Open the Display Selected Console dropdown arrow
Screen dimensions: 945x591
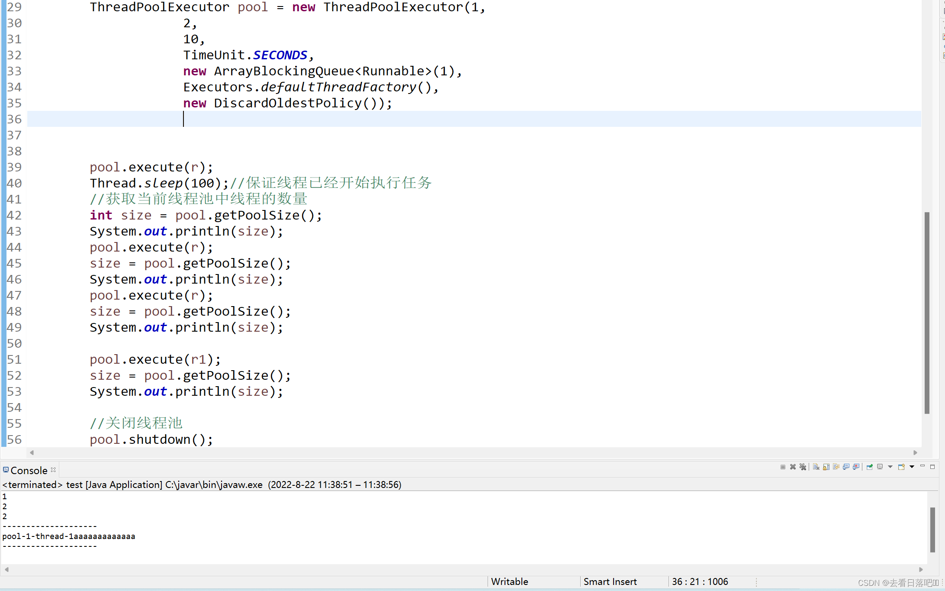(890, 467)
